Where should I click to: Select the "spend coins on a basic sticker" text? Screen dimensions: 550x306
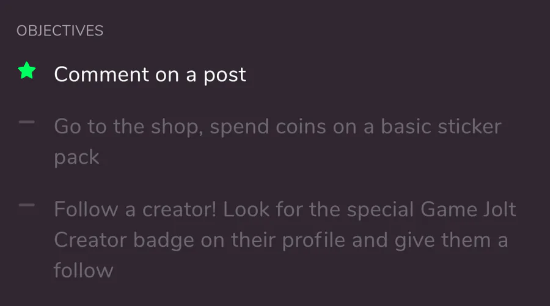point(373,127)
